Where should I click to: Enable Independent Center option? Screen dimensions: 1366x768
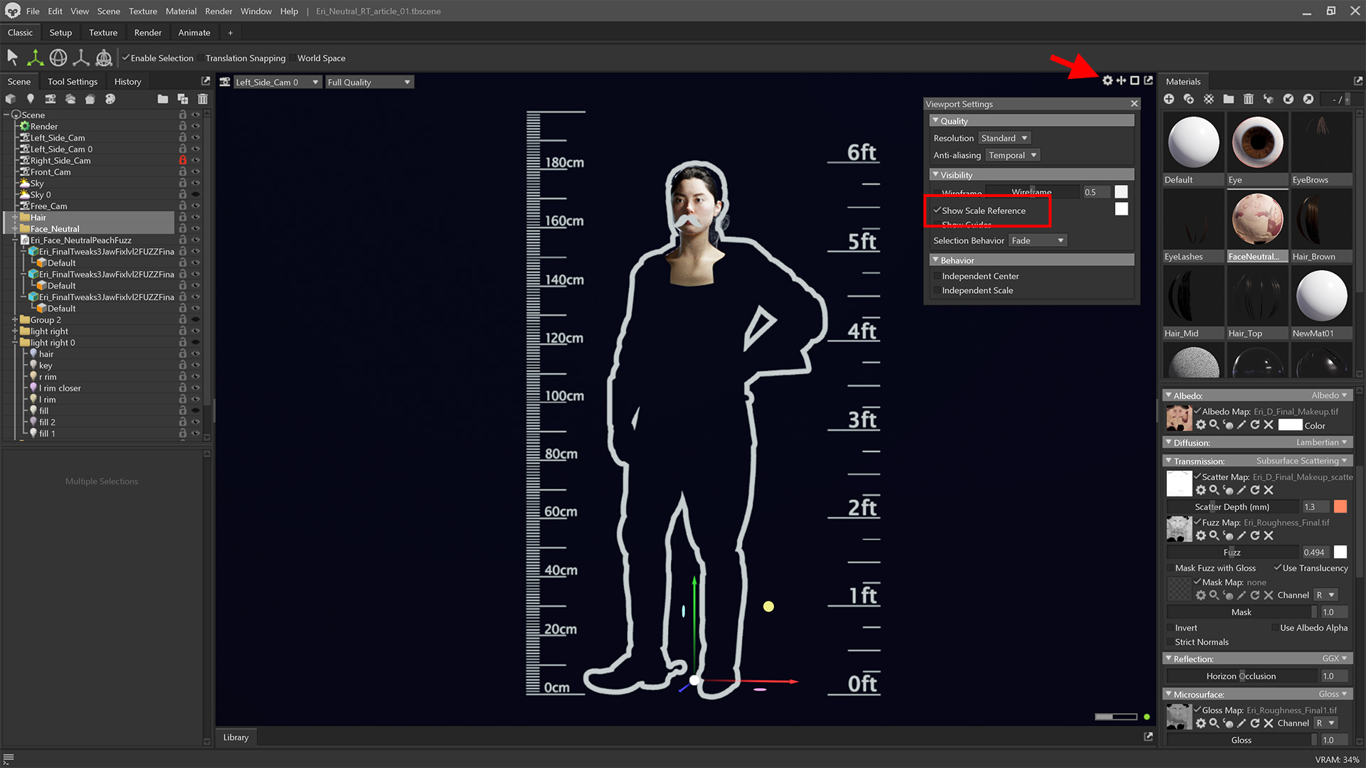click(937, 276)
